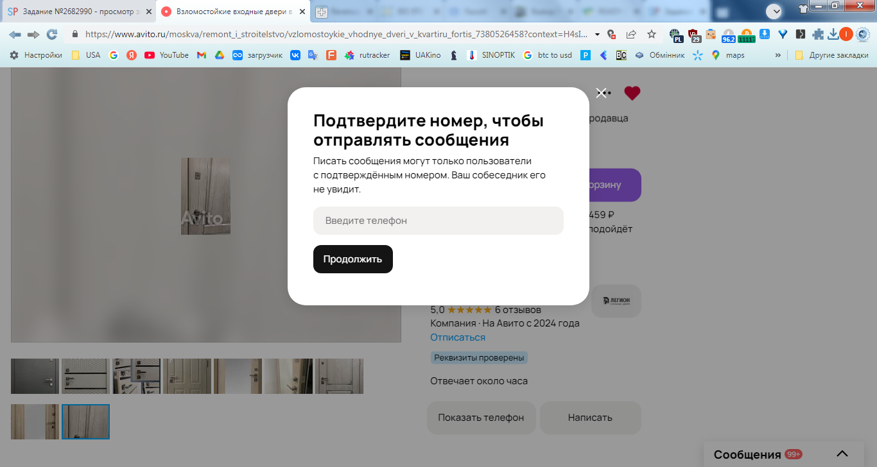Click the Отписаться link
The width and height of the screenshot is (877, 467).
pos(458,337)
